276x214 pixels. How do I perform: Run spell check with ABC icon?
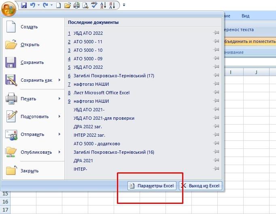click(x=94, y=5)
